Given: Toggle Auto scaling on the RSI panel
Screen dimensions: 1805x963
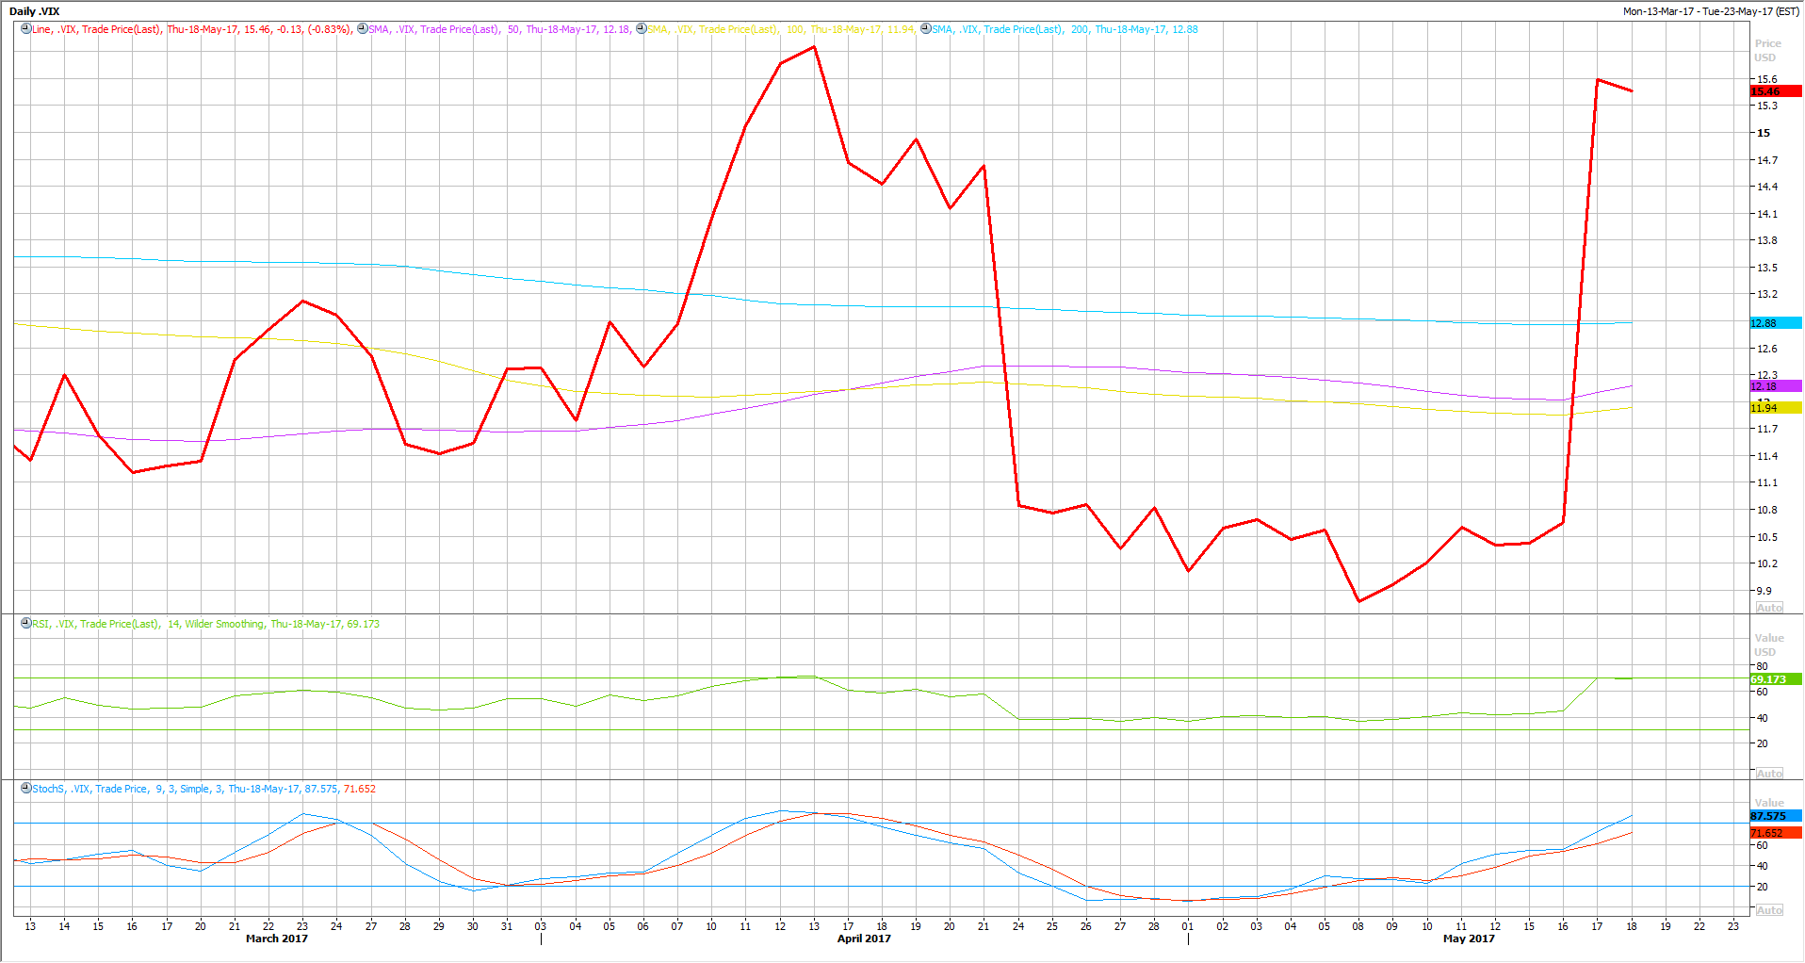Looking at the screenshot, I should coord(1769,774).
